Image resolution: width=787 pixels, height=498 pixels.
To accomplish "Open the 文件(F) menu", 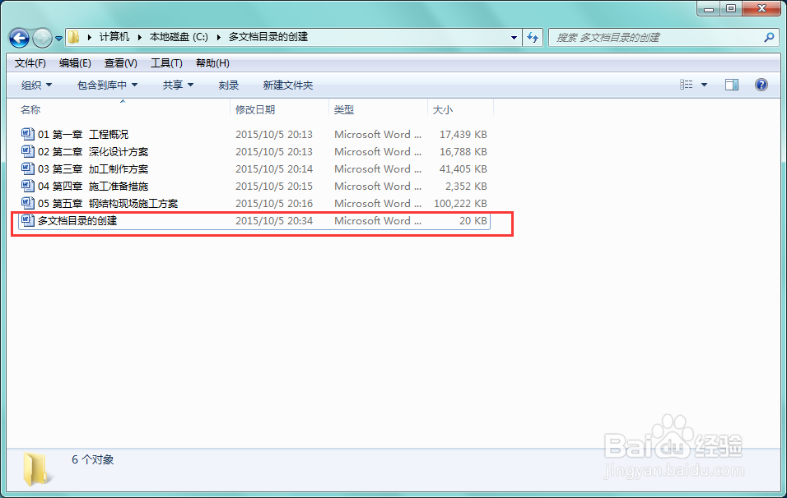I will coord(30,63).
